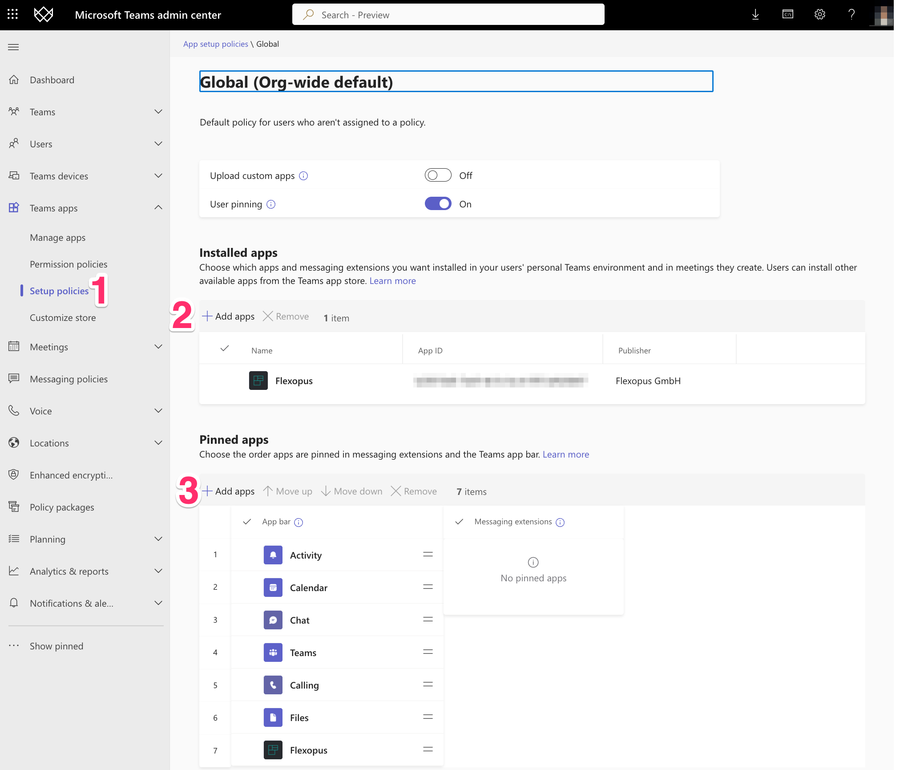Click Add apps in Installed apps toolbar

228,316
